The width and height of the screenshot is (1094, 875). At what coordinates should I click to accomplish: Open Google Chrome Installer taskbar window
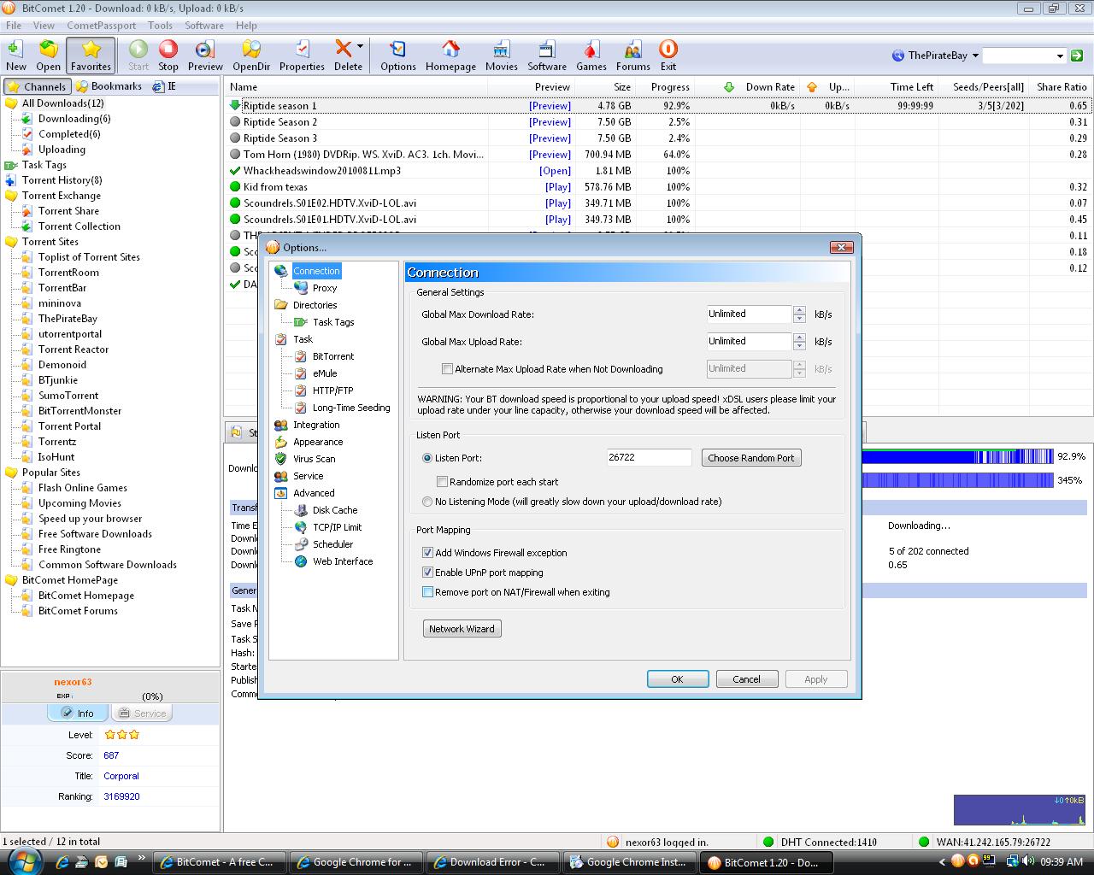(x=629, y=862)
